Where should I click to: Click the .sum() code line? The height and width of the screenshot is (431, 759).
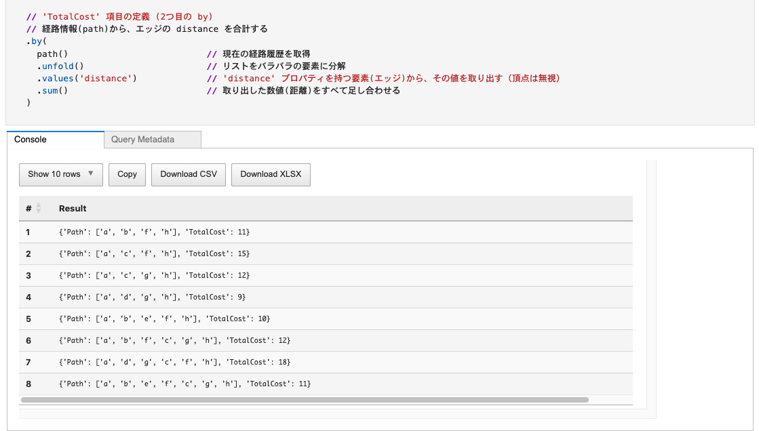click(52, 90)
